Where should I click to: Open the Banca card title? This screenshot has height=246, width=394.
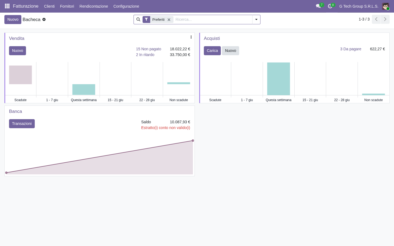pyautogui.click(x=15, y=111)
